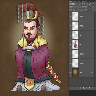Image resolution: width=96 pixels, height=96 pixels.
Task: Click the pixel layer filter icon
Action: pos(80,4)
